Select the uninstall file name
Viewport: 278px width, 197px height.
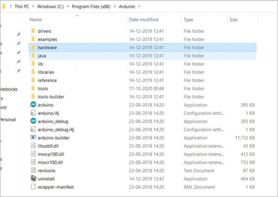coord(46,179)
